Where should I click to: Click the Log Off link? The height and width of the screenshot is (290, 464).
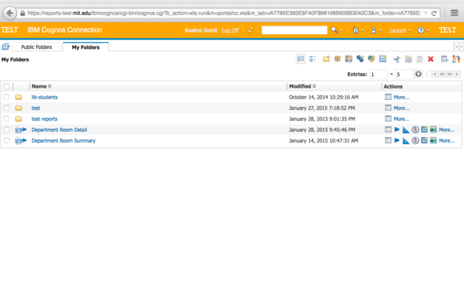click(x=230, y=30)
